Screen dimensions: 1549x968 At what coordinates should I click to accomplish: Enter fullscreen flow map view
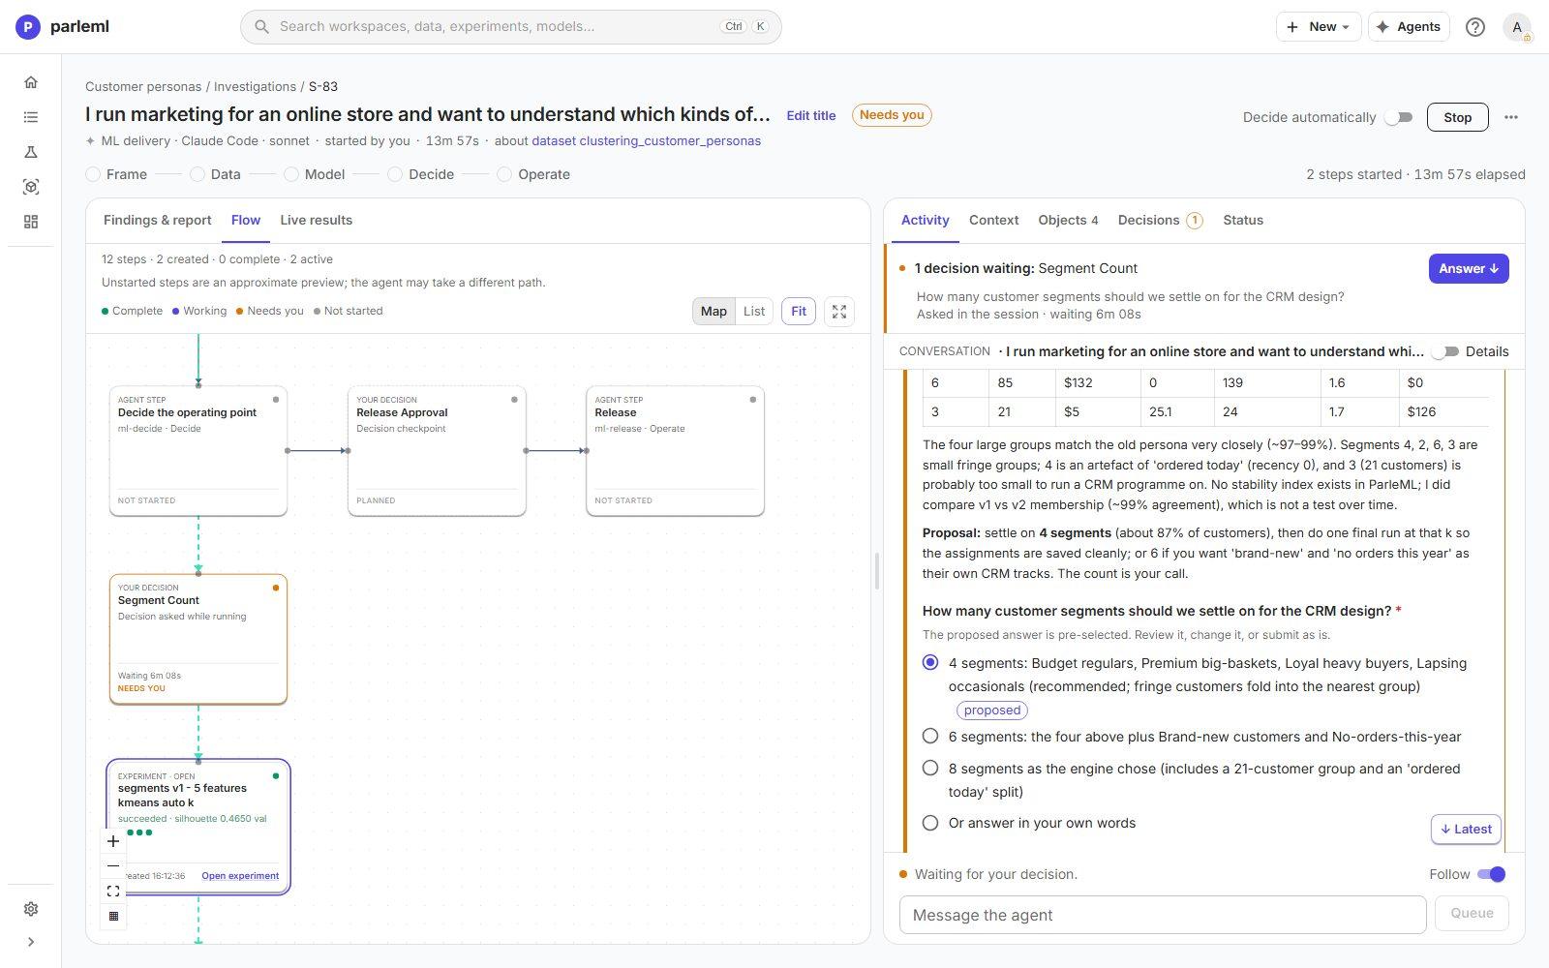coord(839,312)
